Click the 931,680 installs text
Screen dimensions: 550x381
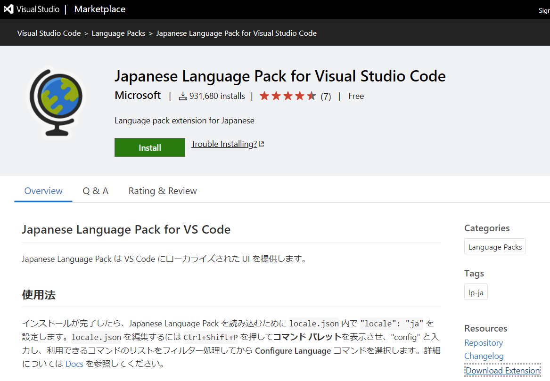[217, 96]
